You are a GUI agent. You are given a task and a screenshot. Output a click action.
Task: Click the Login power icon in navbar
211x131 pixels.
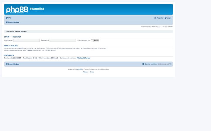click(166, 18)
